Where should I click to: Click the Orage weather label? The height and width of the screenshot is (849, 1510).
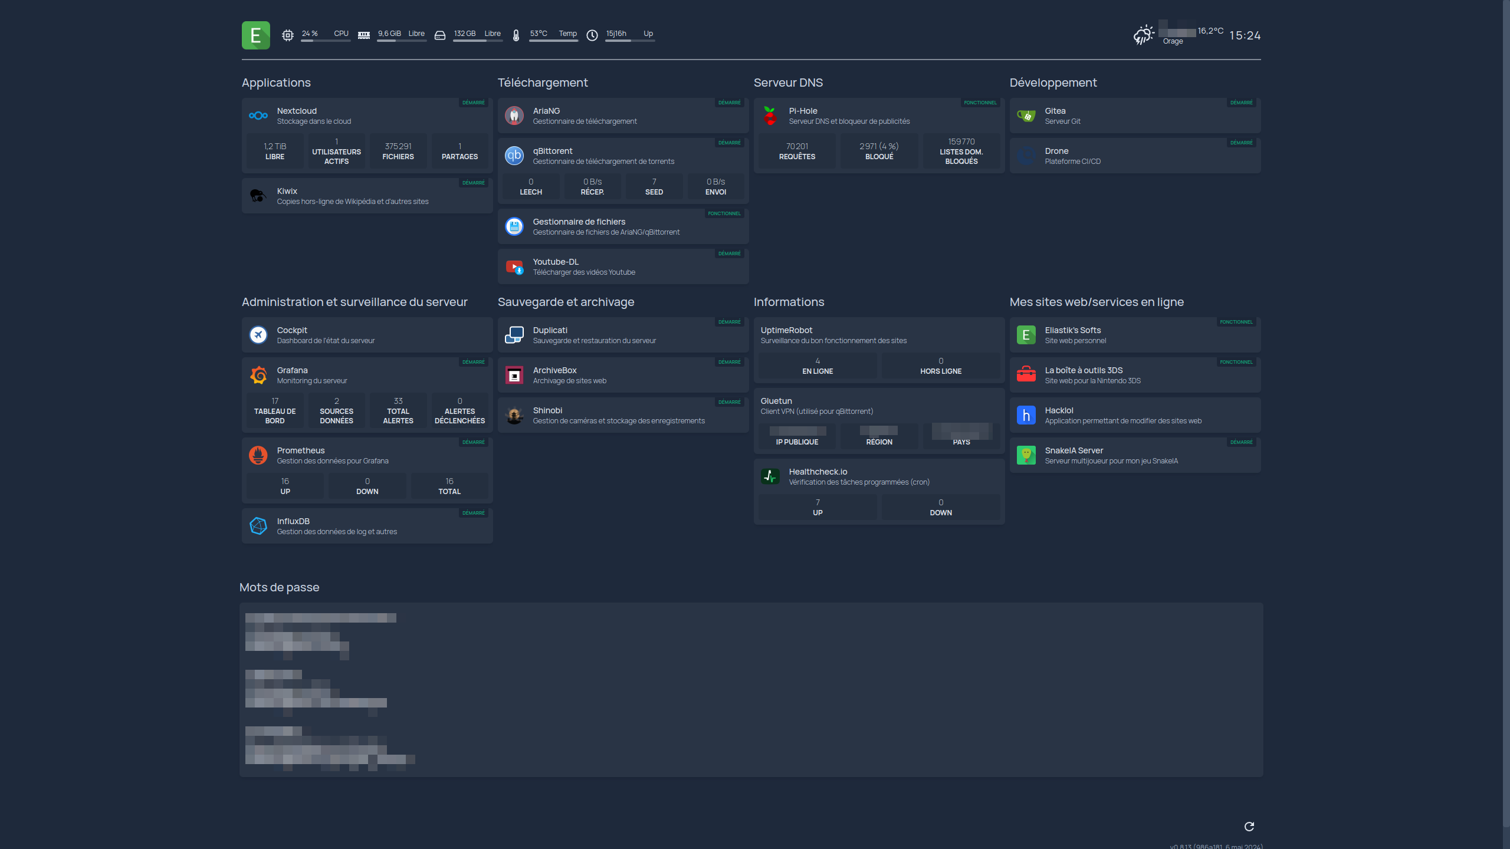coord(1173,41)
